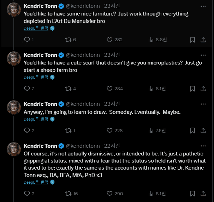Translate the learn to draw tweet with DeepL

point(36,119)
